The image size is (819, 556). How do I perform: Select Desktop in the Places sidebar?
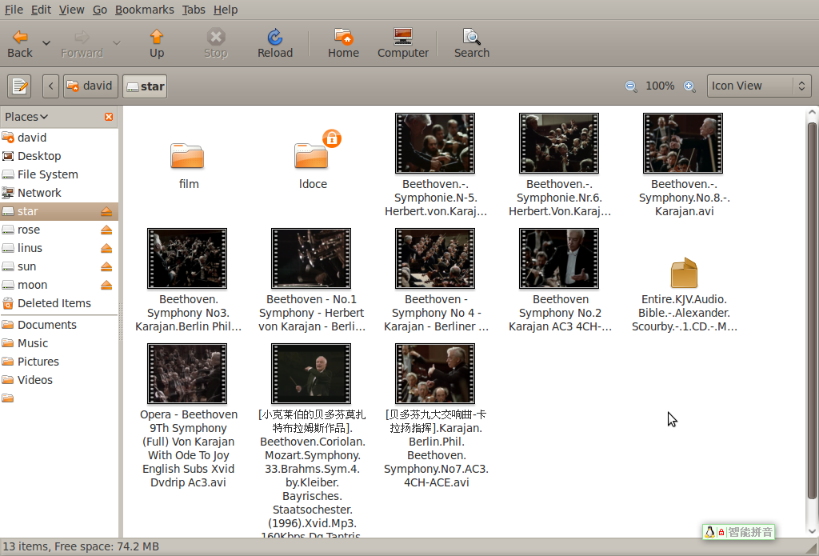point(59,156)
